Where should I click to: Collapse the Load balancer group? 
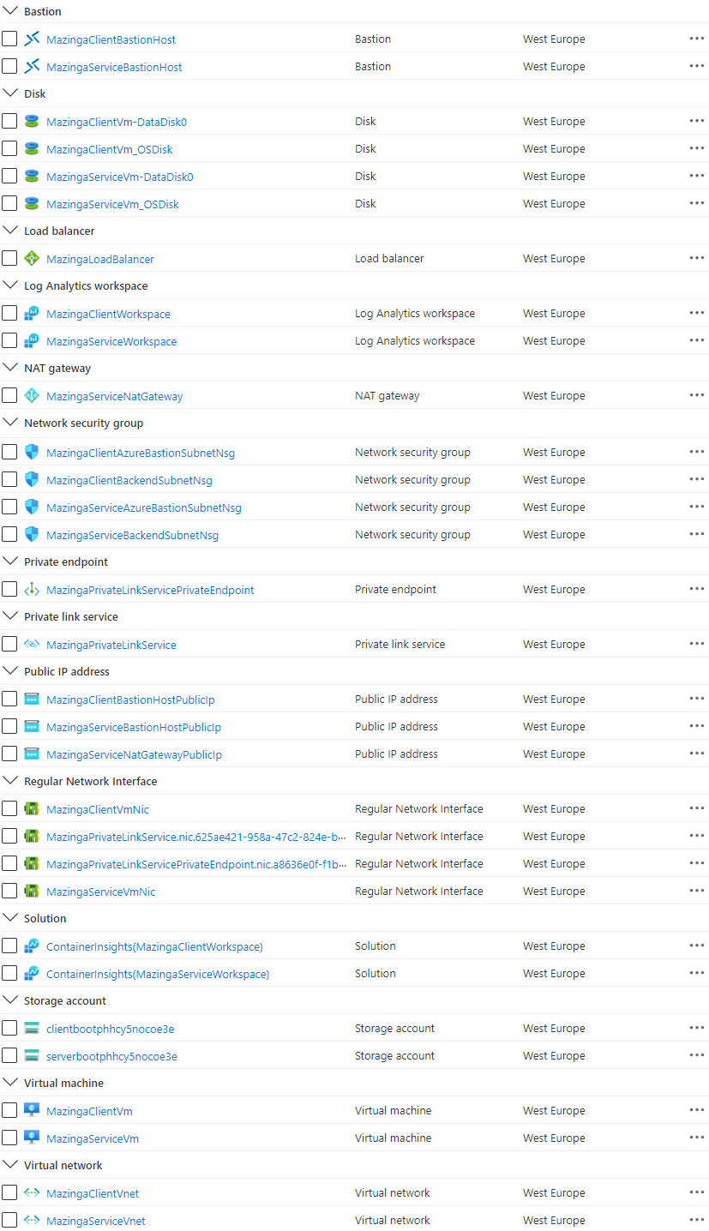point(9,231)
